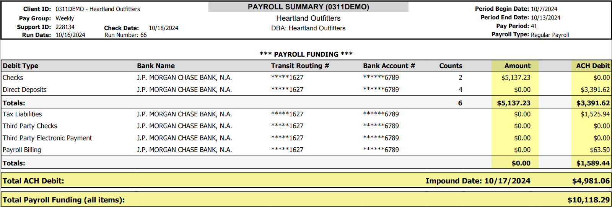The width and height of the screenshot is (612, 207).
Task: Click the Bank Name column header
Action: point(156,66)
